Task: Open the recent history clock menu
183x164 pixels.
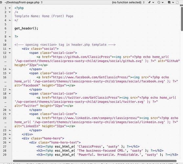Action: [160, 2]
